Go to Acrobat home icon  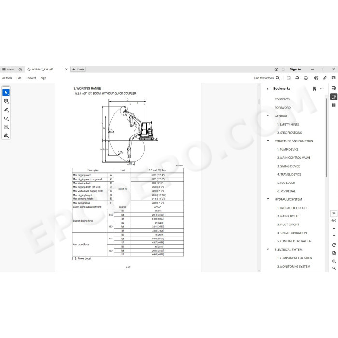pyautogui.click(x=20, y=69)
